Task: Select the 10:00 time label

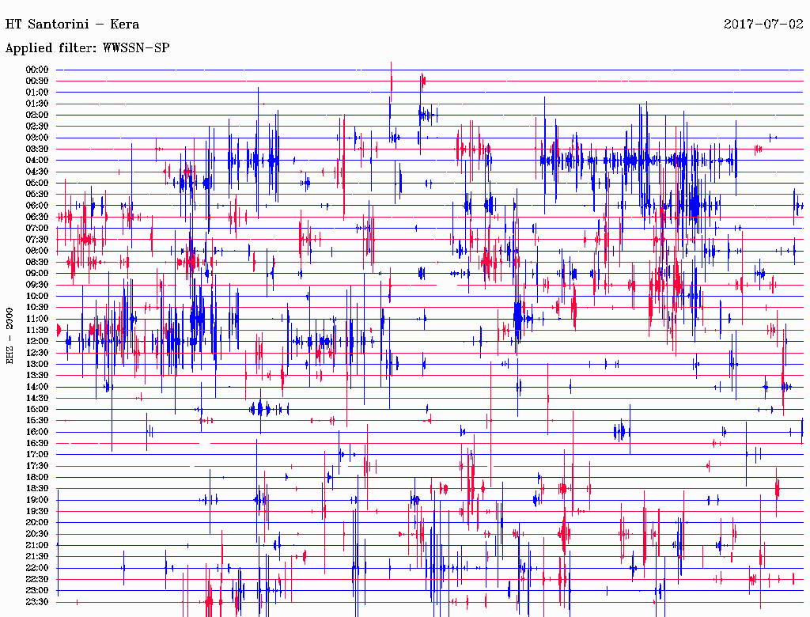Action: click(37, 296)
